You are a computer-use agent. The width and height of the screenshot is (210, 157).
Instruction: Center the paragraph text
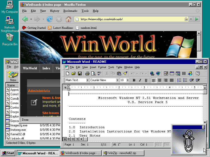[160, 80]
